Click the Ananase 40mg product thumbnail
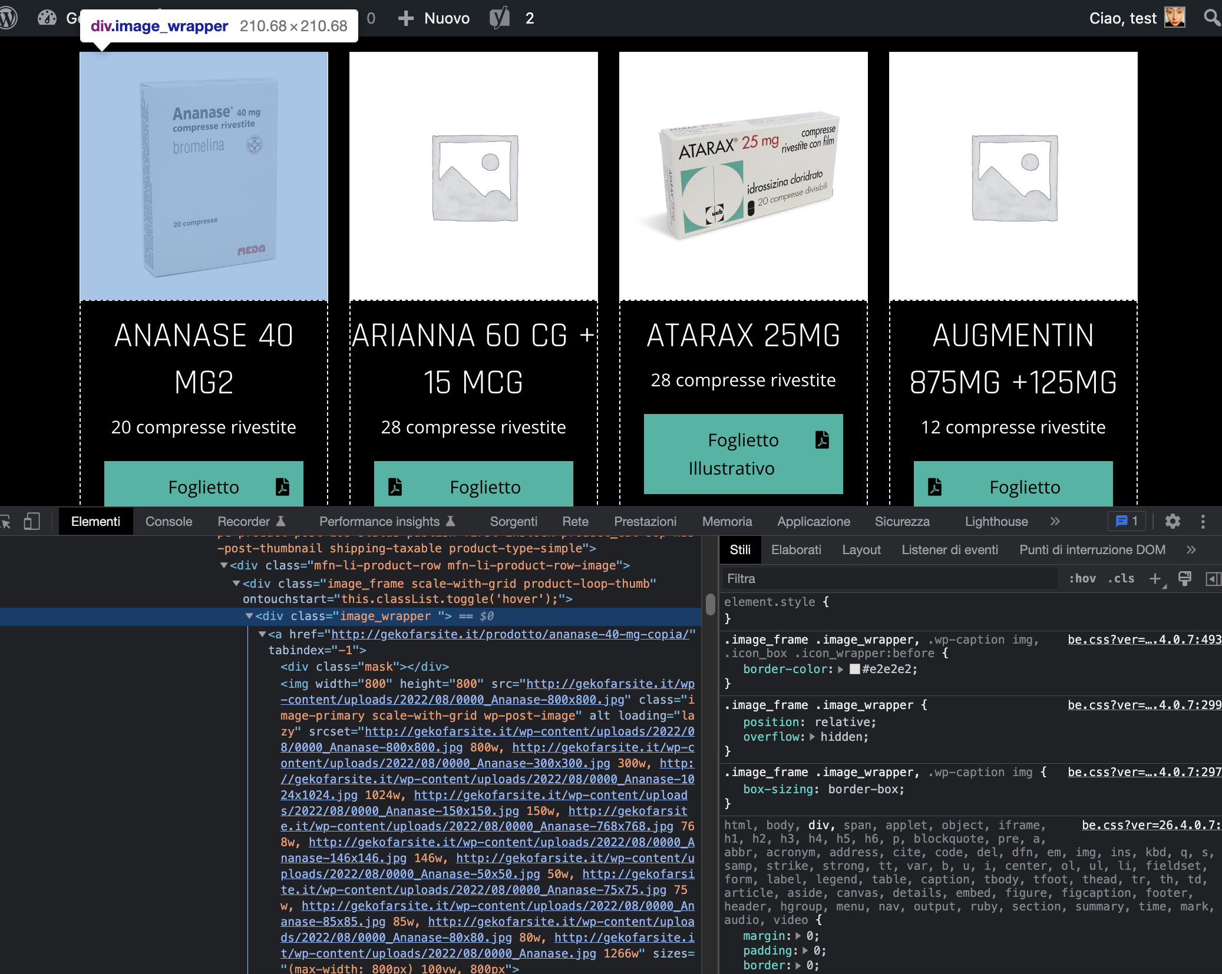Screen dimensions: 1222x974 click(x=204, y=176)
